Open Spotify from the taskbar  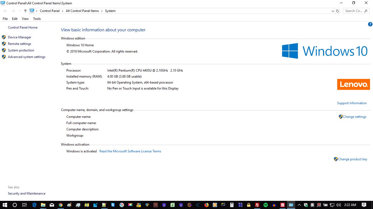pyautogui.click(x=266, y=205)
